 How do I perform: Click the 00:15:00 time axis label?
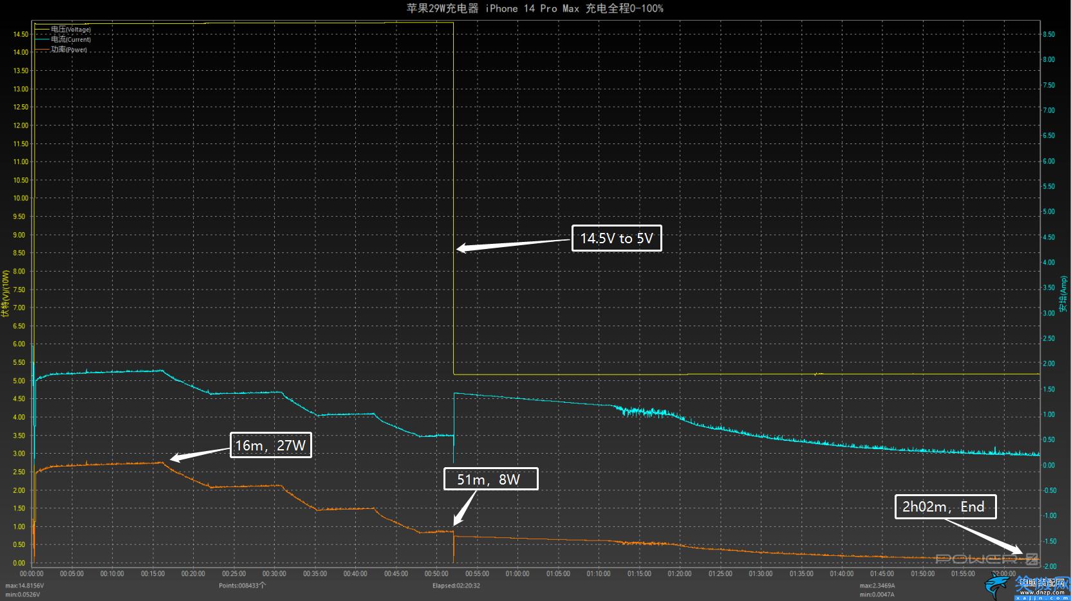click(153, 573)
